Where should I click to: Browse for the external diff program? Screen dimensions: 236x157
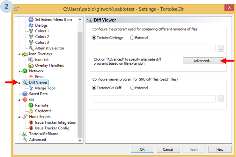(x=220, y=49)
